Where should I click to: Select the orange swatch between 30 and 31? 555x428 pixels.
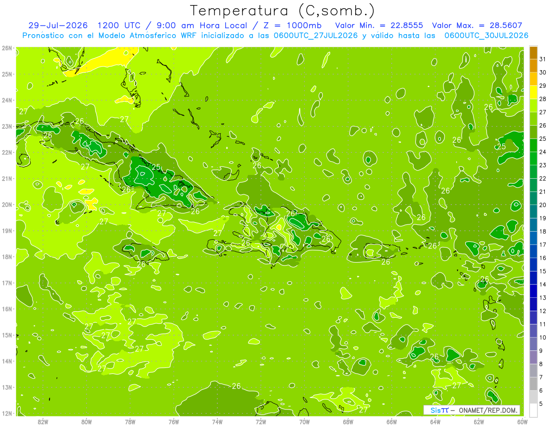tap(533, 66)
